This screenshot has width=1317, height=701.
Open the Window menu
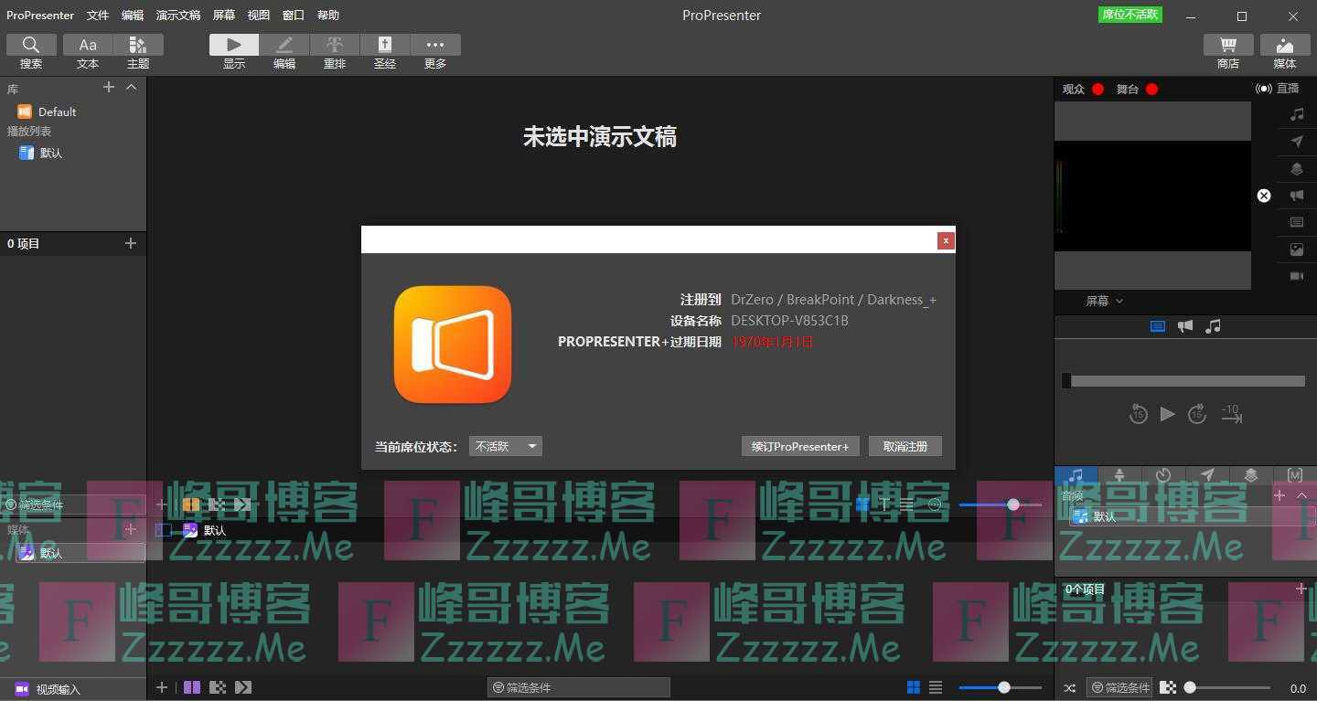click(294, 16)
